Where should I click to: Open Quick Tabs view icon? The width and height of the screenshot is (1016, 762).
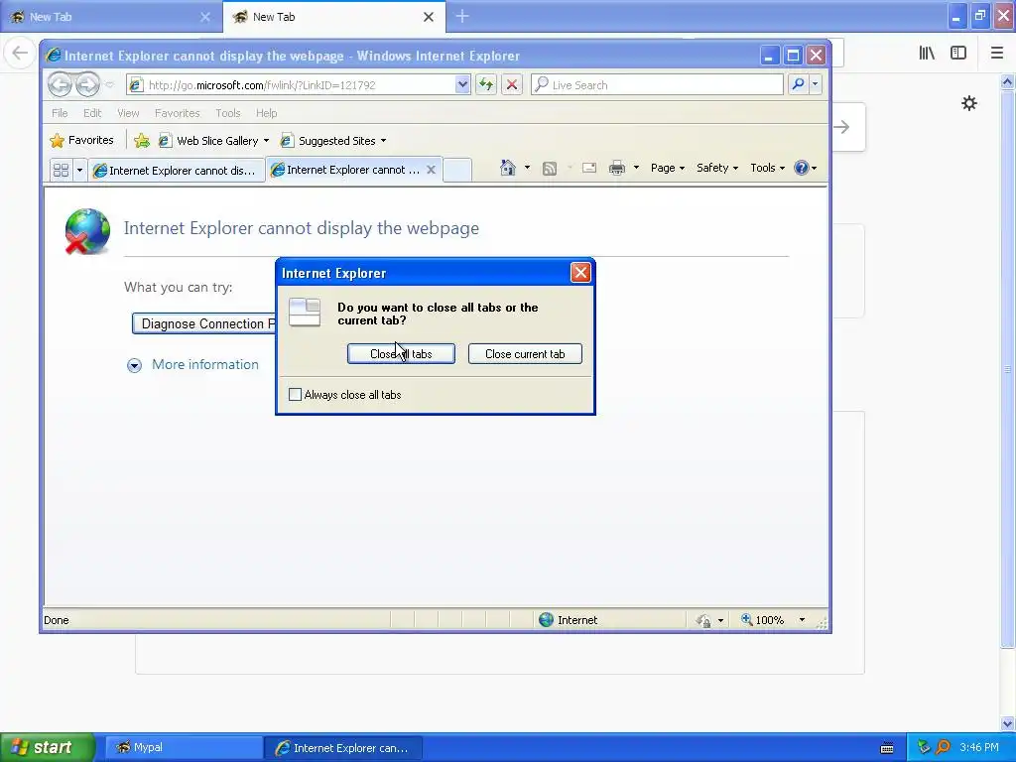coord(61,170)
